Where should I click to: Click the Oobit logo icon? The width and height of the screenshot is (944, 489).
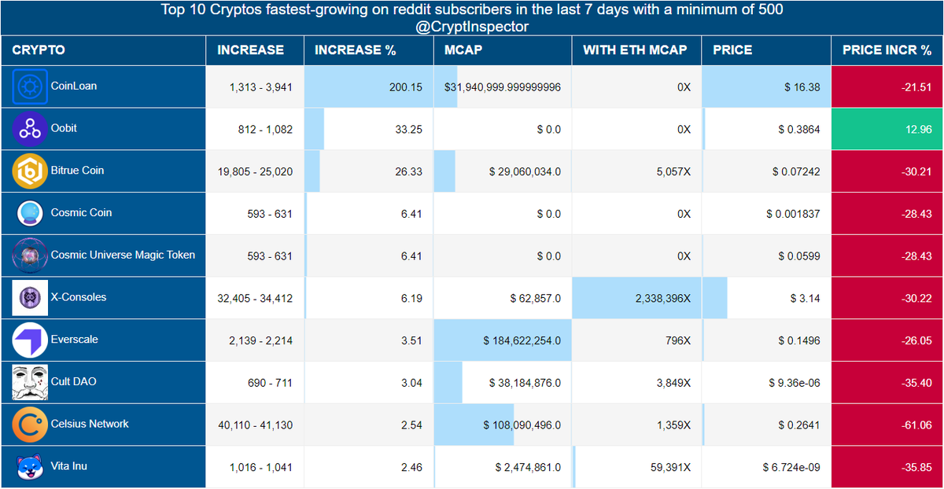point(30,129)
